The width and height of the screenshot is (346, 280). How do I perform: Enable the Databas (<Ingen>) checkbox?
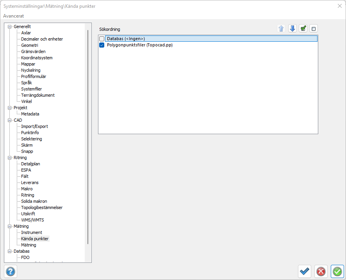pos(102,39)
